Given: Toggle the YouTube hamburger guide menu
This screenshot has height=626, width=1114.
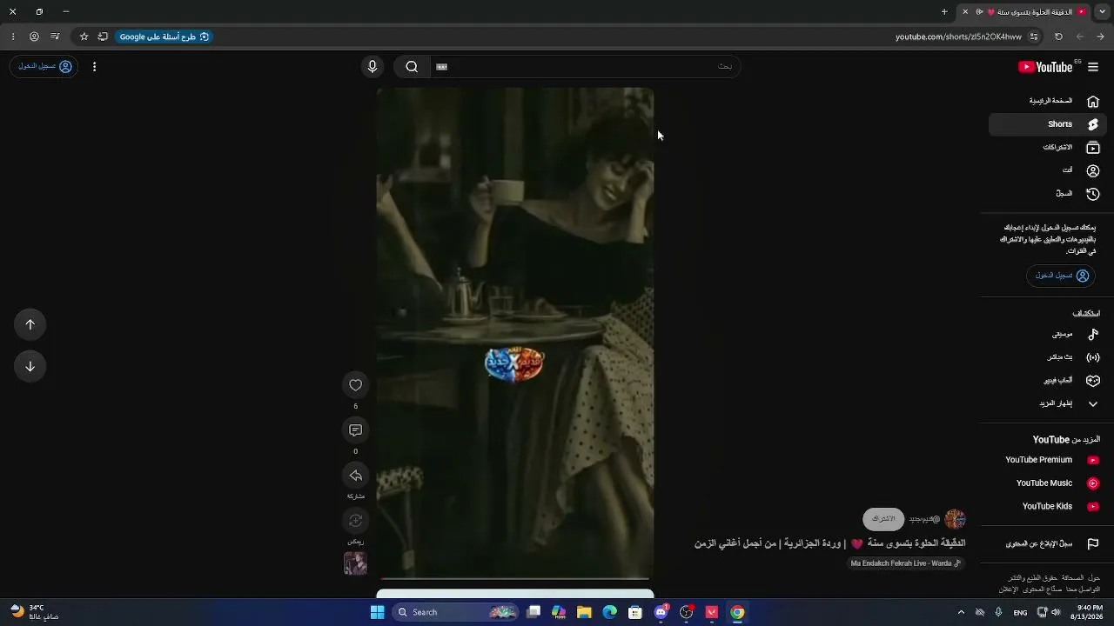Looking at the screenshot, I should click(1093, 67).
